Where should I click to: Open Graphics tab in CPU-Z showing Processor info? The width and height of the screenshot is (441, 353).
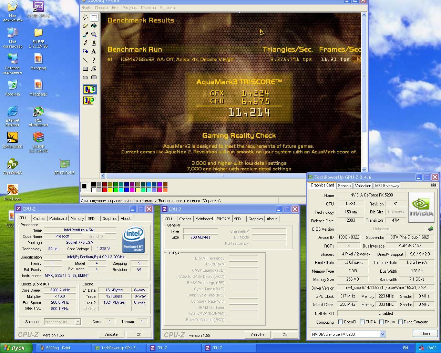pos(110,219)
